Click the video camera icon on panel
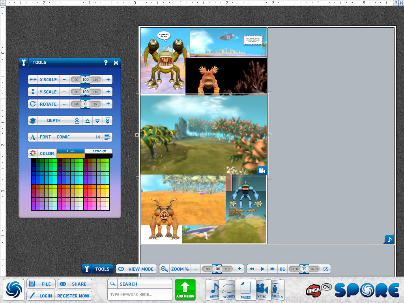 pyautogui.click(x=262, y=170)
